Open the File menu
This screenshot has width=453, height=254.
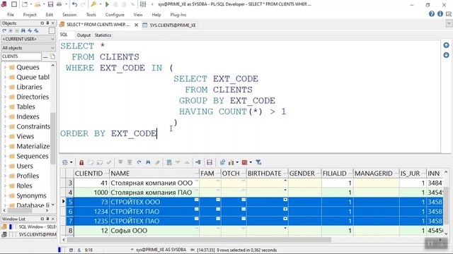(x=11, y=15)
